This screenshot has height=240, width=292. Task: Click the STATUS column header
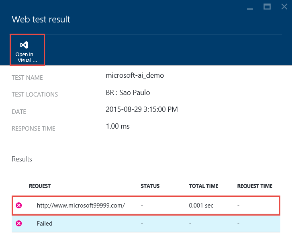(150, 186)
